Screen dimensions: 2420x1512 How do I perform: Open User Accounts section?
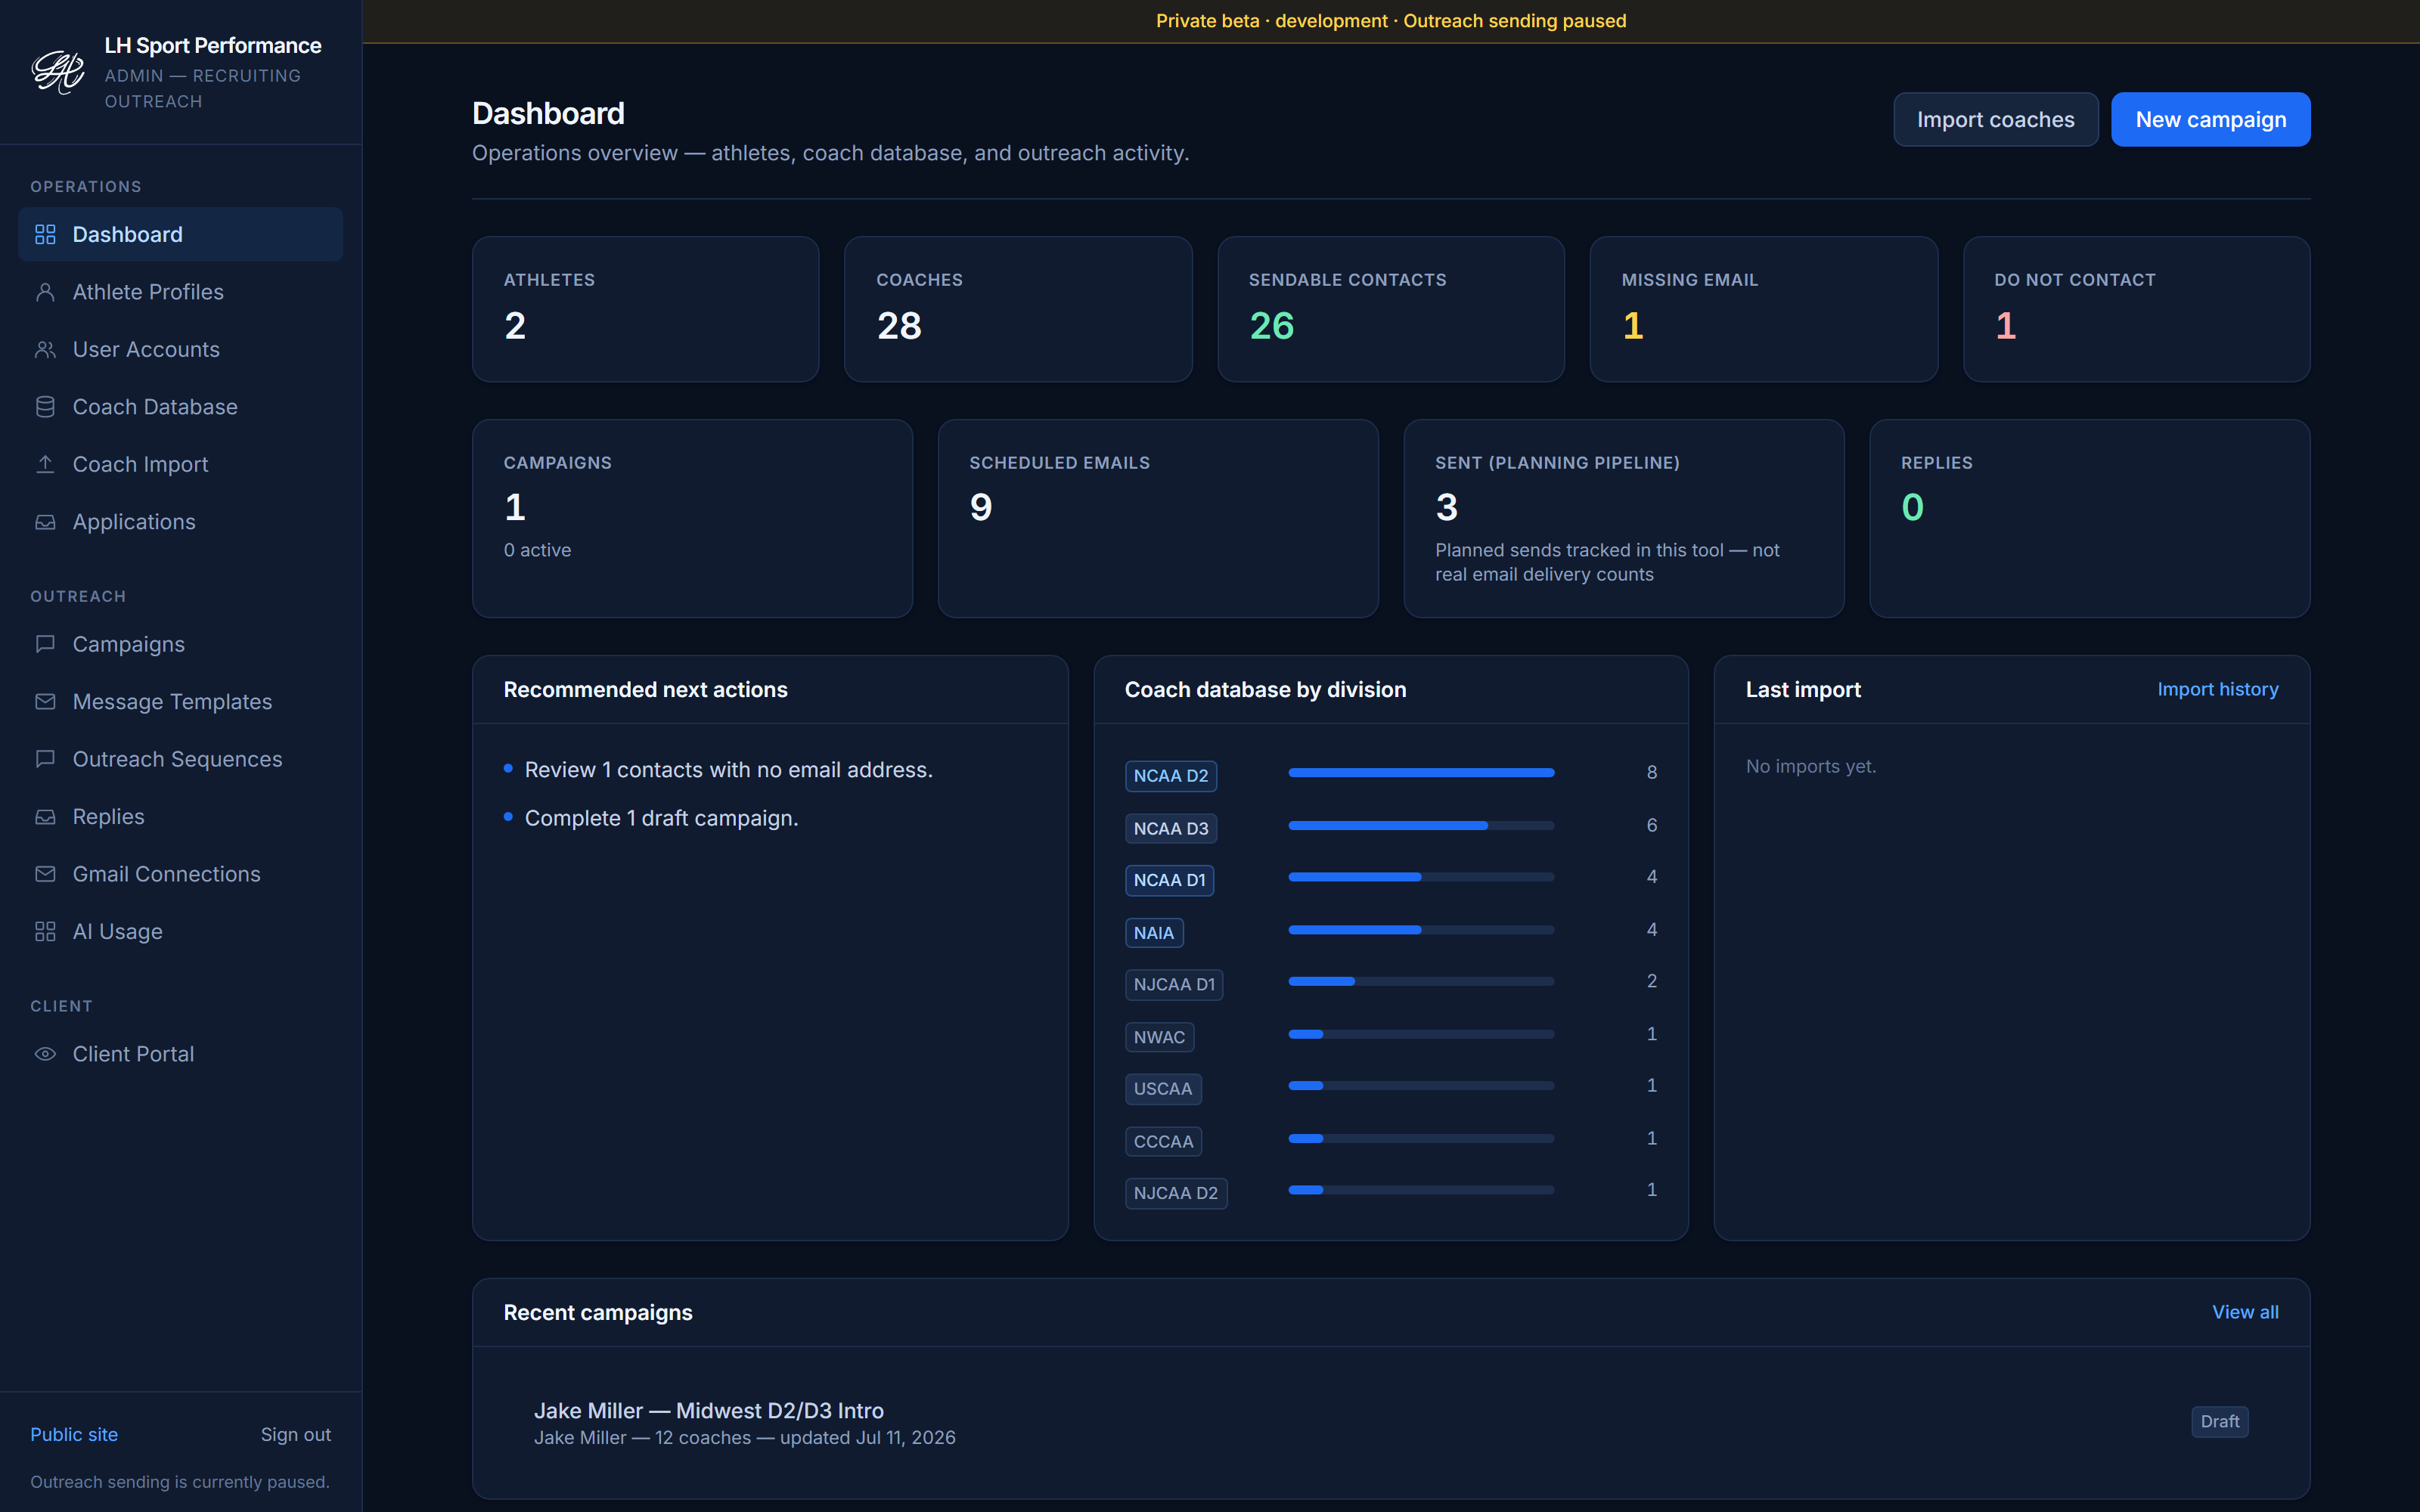point(180,349)
